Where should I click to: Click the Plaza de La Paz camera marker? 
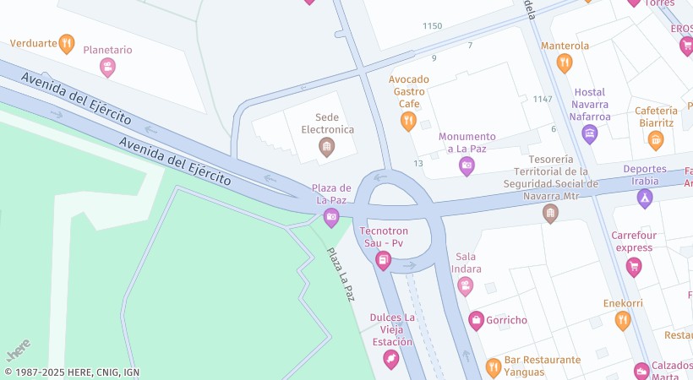tap(331, 218)
